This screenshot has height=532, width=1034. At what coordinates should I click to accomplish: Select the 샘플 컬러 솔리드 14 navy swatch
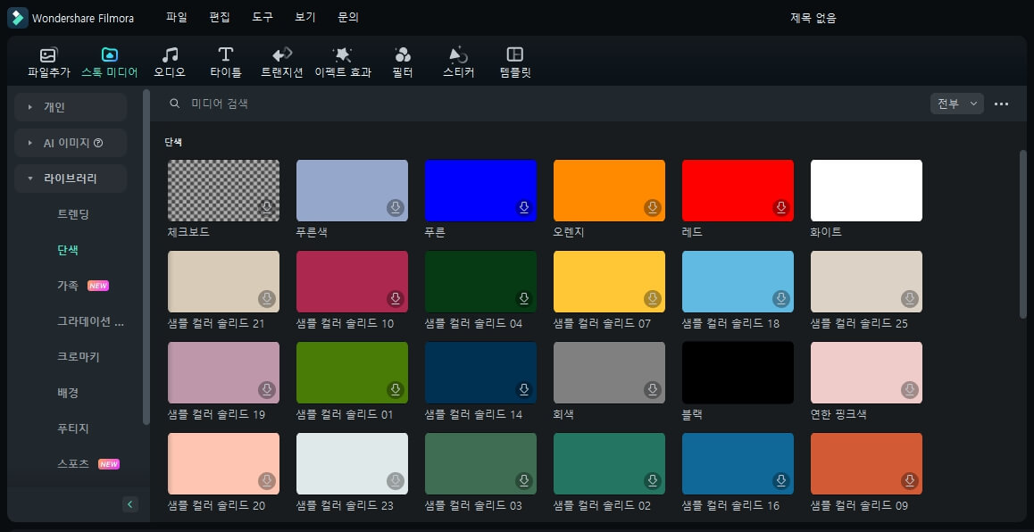(x=480, y=372)
